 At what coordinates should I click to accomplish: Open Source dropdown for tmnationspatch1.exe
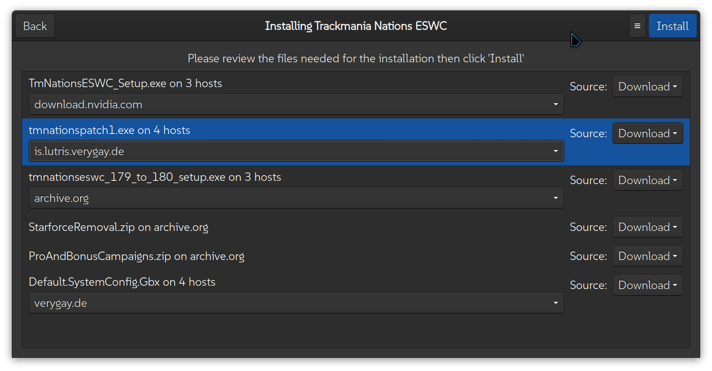coord(648,133)
